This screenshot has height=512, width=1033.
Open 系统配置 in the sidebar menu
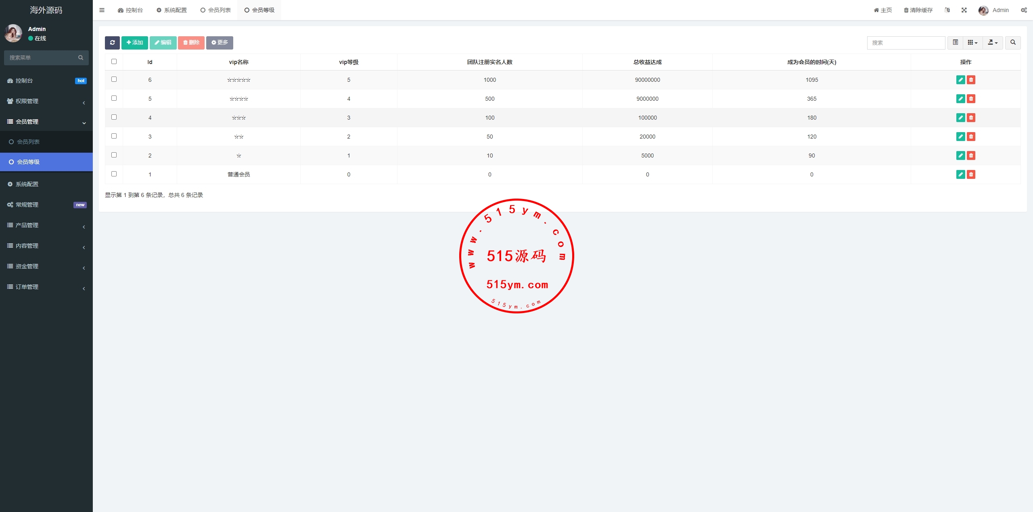27,184
